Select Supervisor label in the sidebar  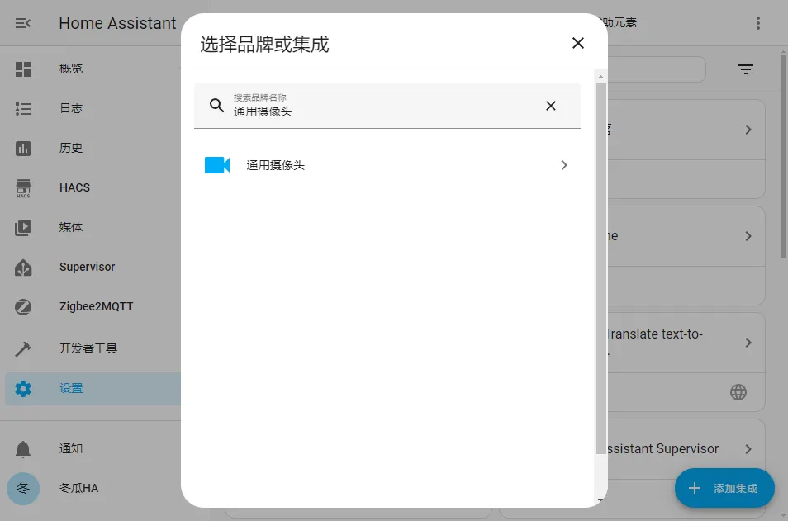coord(87,268)
